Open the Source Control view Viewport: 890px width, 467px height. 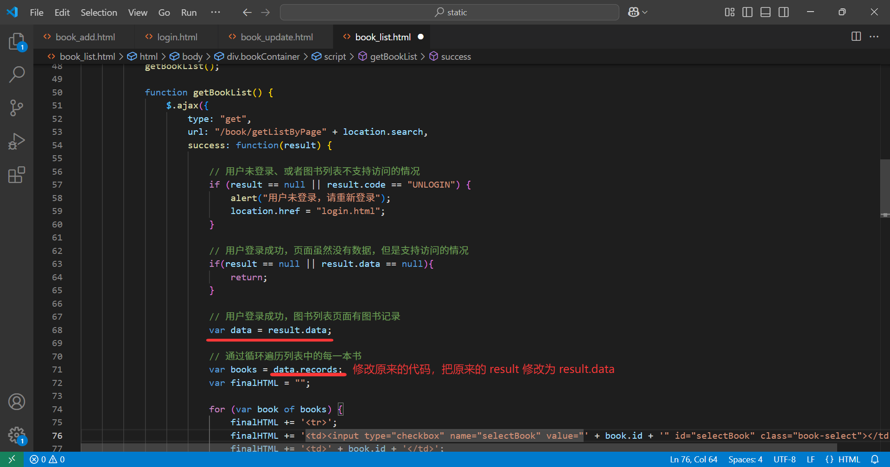tap(17, 107)
